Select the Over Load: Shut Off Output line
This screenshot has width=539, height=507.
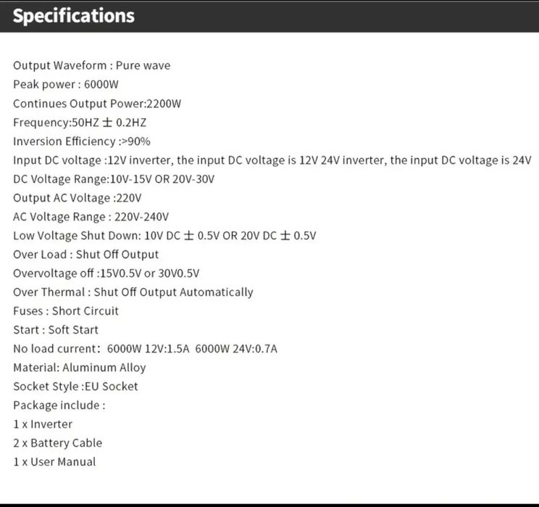pos(85,255)
